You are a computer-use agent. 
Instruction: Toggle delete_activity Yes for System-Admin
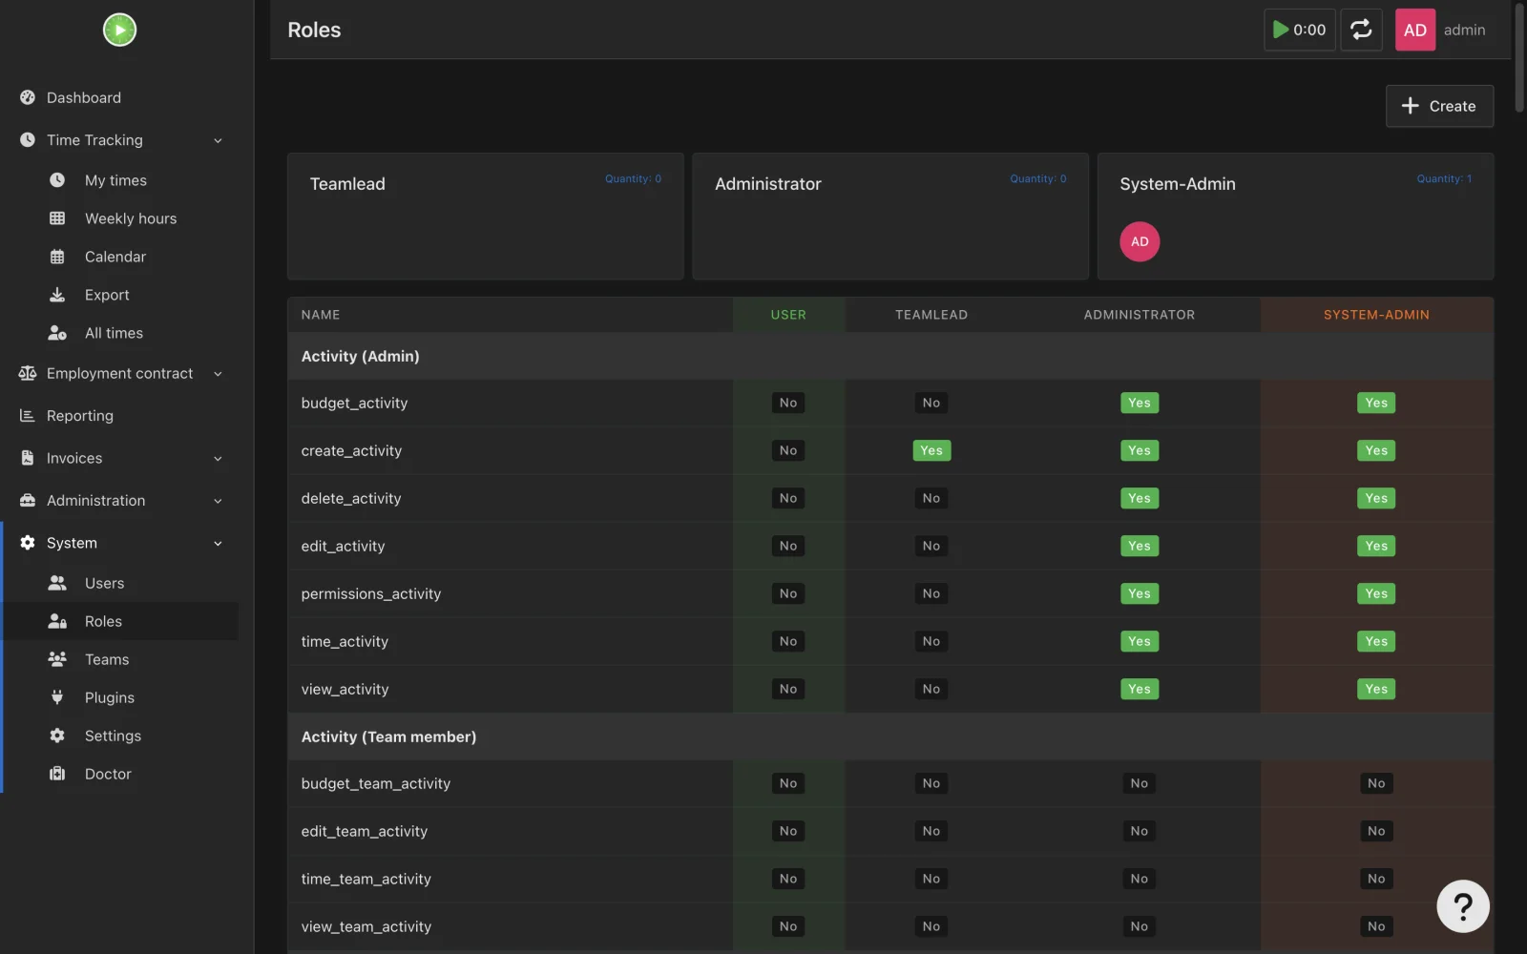[1376, 498]
